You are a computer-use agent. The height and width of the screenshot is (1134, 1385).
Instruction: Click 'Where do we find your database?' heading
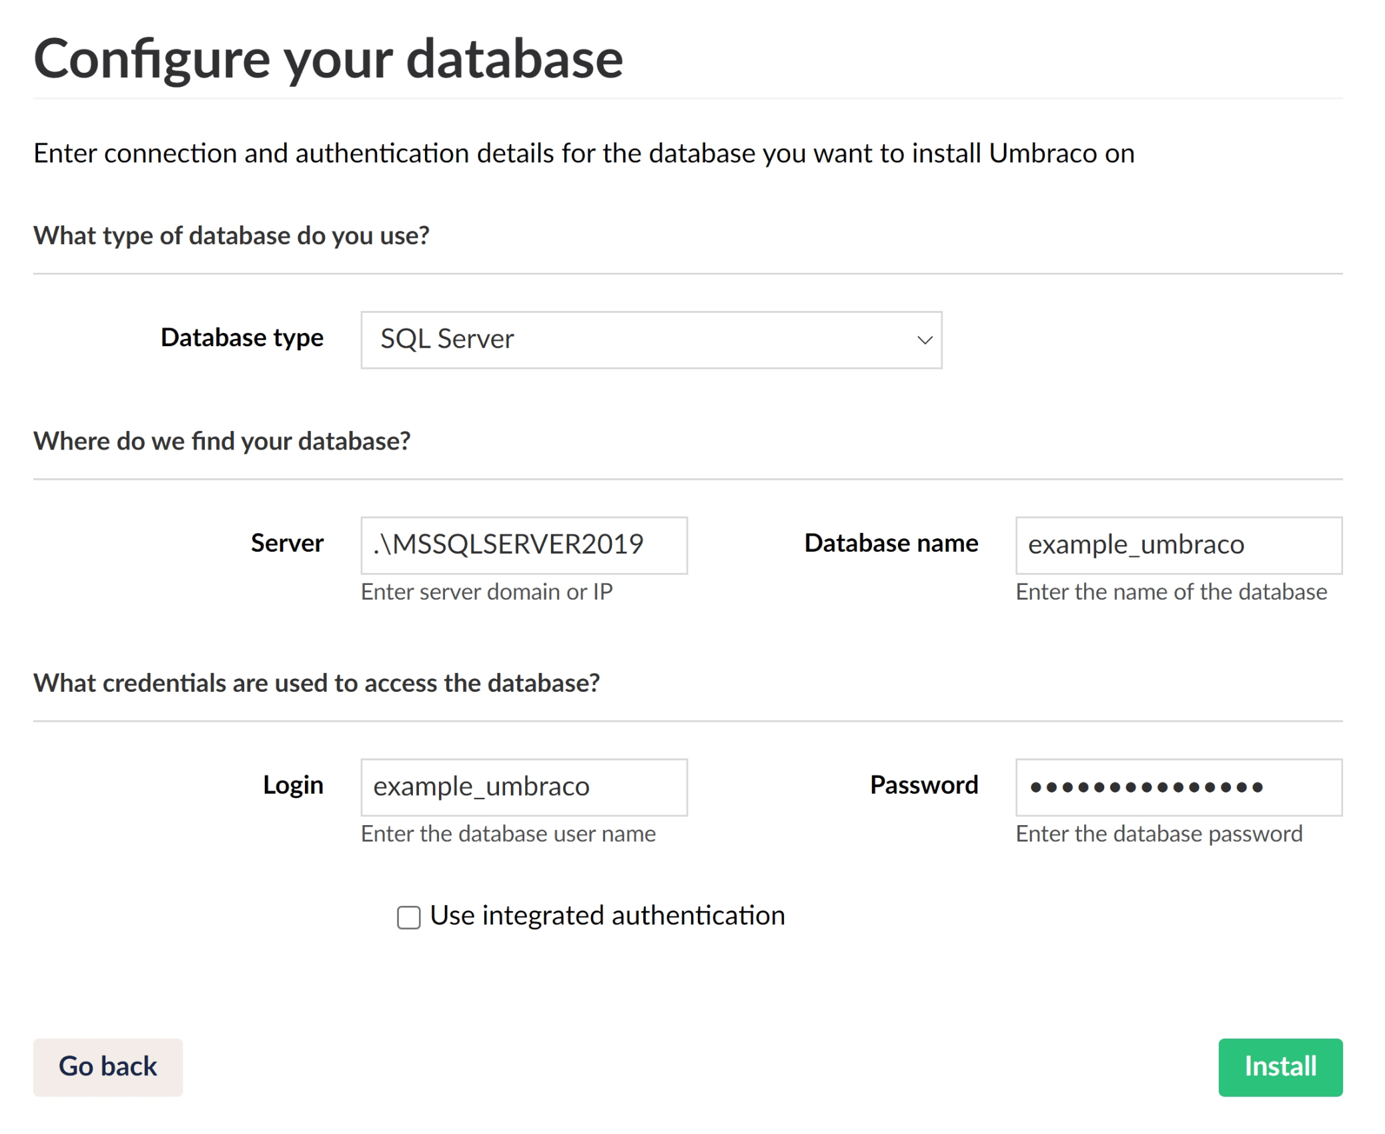221,442
